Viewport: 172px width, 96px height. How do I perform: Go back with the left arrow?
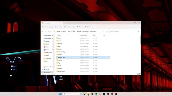pyautogui.click(x=42, y=31)
